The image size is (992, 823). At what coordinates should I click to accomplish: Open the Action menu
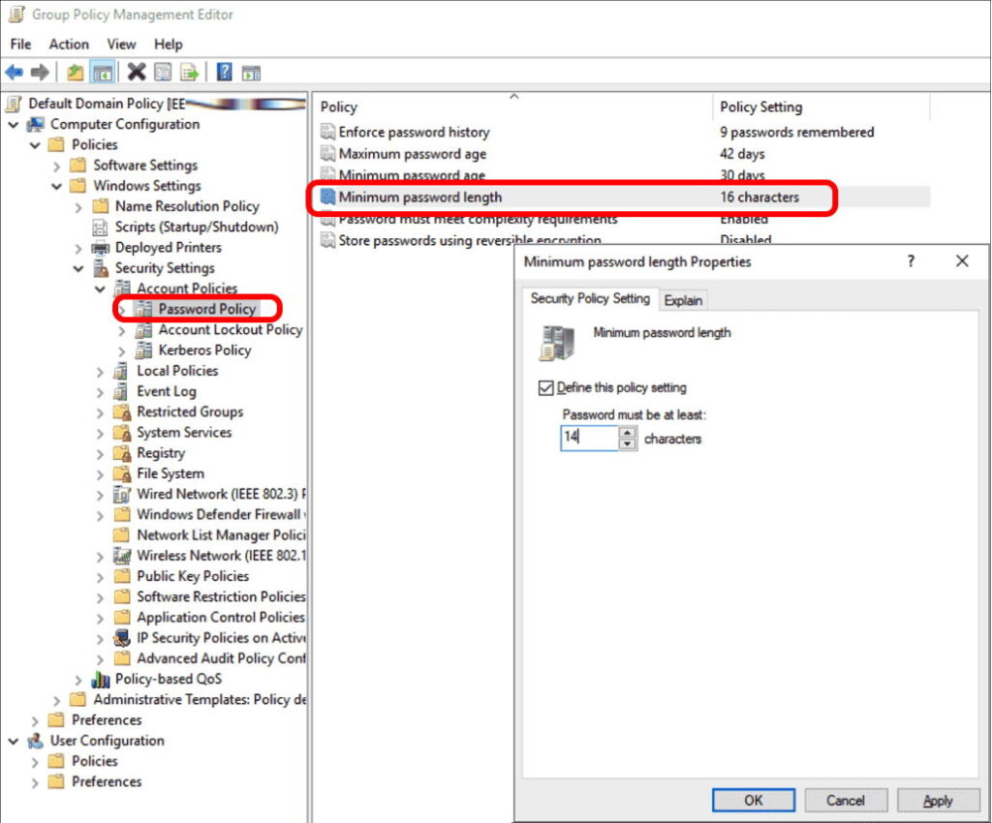(69, 44)
